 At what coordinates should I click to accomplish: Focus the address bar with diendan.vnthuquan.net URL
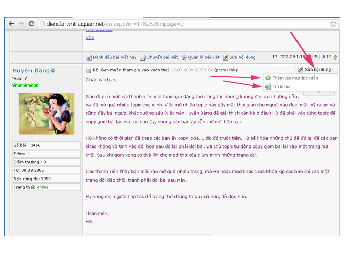click(x=188, y=24)
